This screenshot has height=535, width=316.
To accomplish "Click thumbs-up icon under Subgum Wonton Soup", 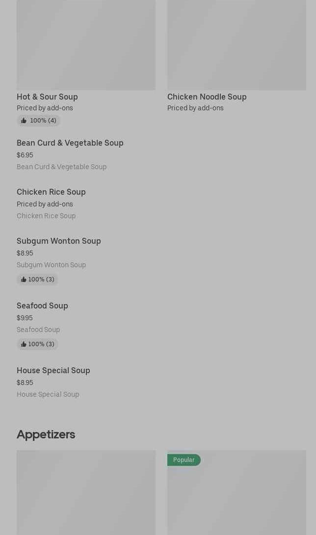I will click(24, 280).
